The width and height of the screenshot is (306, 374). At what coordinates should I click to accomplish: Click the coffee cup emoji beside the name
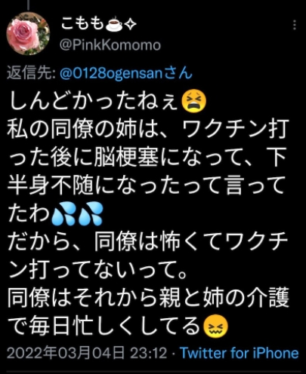114,25
